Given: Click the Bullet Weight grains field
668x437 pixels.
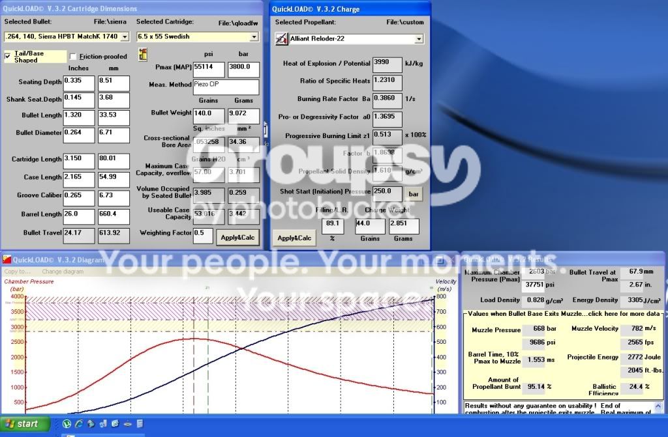Looking at the screenshot, I should (209, 116).
